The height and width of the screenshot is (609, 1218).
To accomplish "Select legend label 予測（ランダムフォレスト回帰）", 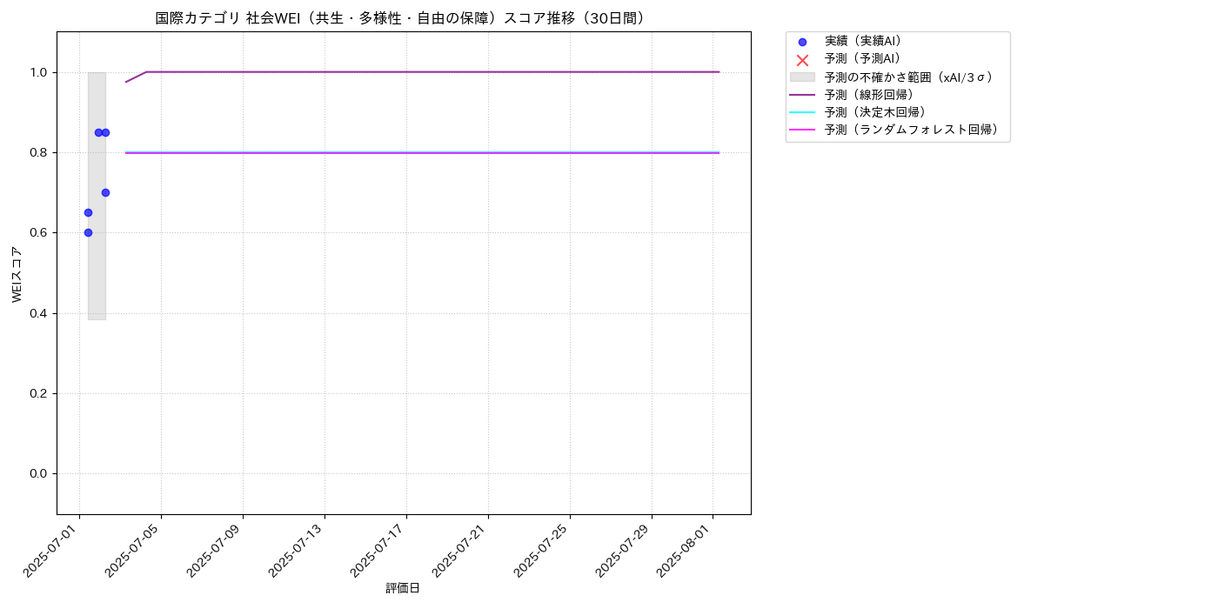I will tap(912, 130).
